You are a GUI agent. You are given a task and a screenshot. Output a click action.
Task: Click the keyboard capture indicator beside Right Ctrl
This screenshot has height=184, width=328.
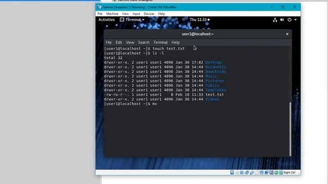point(281,172)
